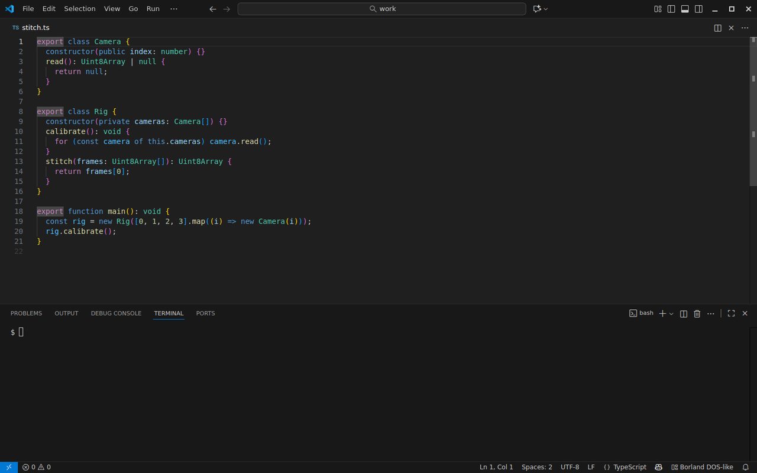Toggle the secondary side bar

click(698, 9)
